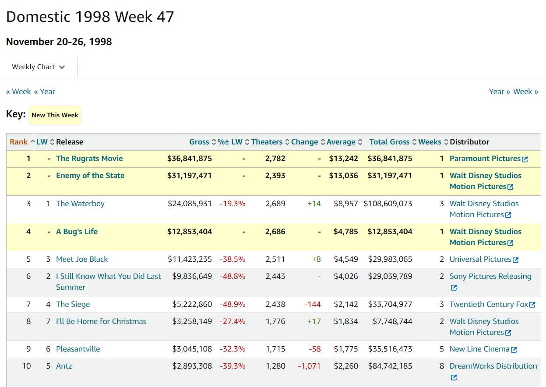Click the sort arrows beside the Total Gross header

pos(414,142)
